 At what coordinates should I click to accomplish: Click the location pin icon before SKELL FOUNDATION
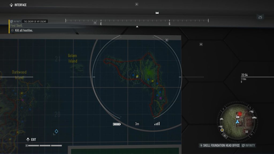click(201, 145)
